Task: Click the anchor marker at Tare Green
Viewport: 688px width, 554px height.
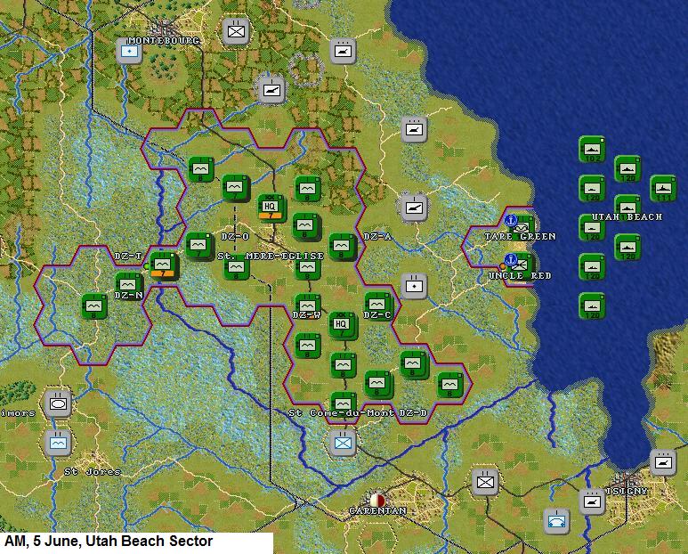Action: click(510, 219)
